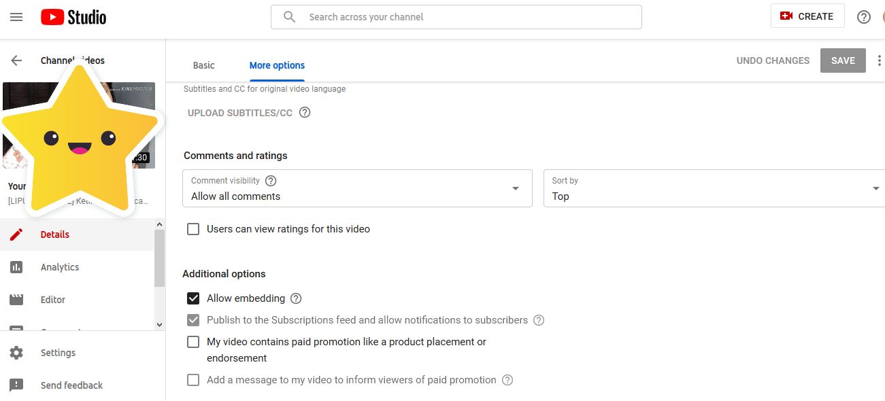This screenshot has height=401, width=885.
Task: Uncheck Allow embedding
Action: pyautogui.click(x=193, y=298)
